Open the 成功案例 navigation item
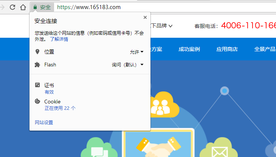276x157 pixels. coord(189,49)
